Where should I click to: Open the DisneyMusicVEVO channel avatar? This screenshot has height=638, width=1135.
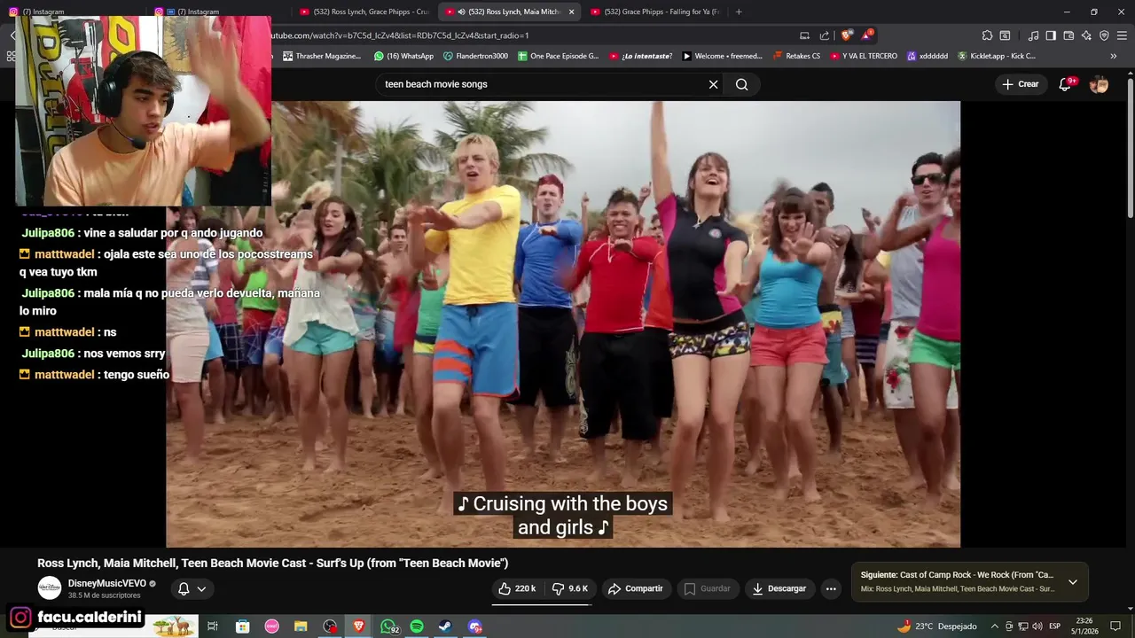pos(50,588)
